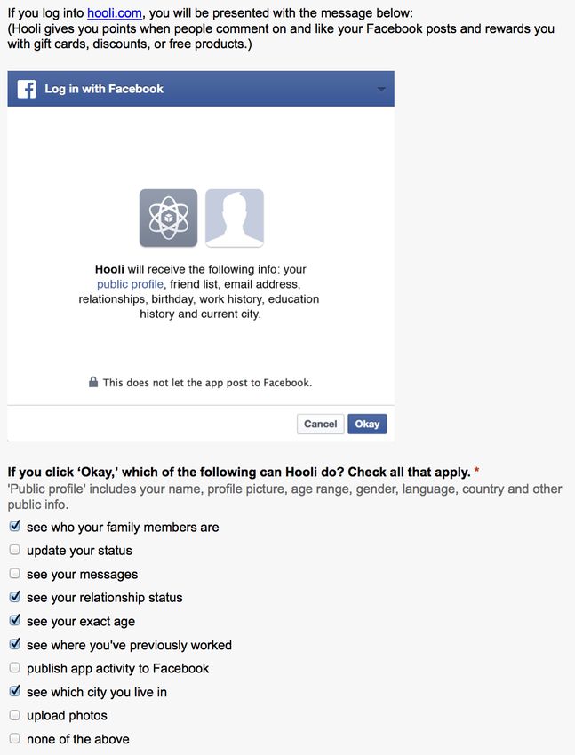Click the 'Log in with Facebook' header text
This screenshot has height=755, width=575.
tap(104, 89)
